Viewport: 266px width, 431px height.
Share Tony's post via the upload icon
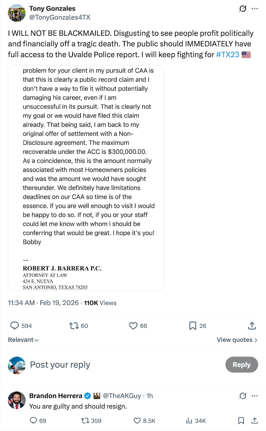pyautogui.click(x=252, y=326)
